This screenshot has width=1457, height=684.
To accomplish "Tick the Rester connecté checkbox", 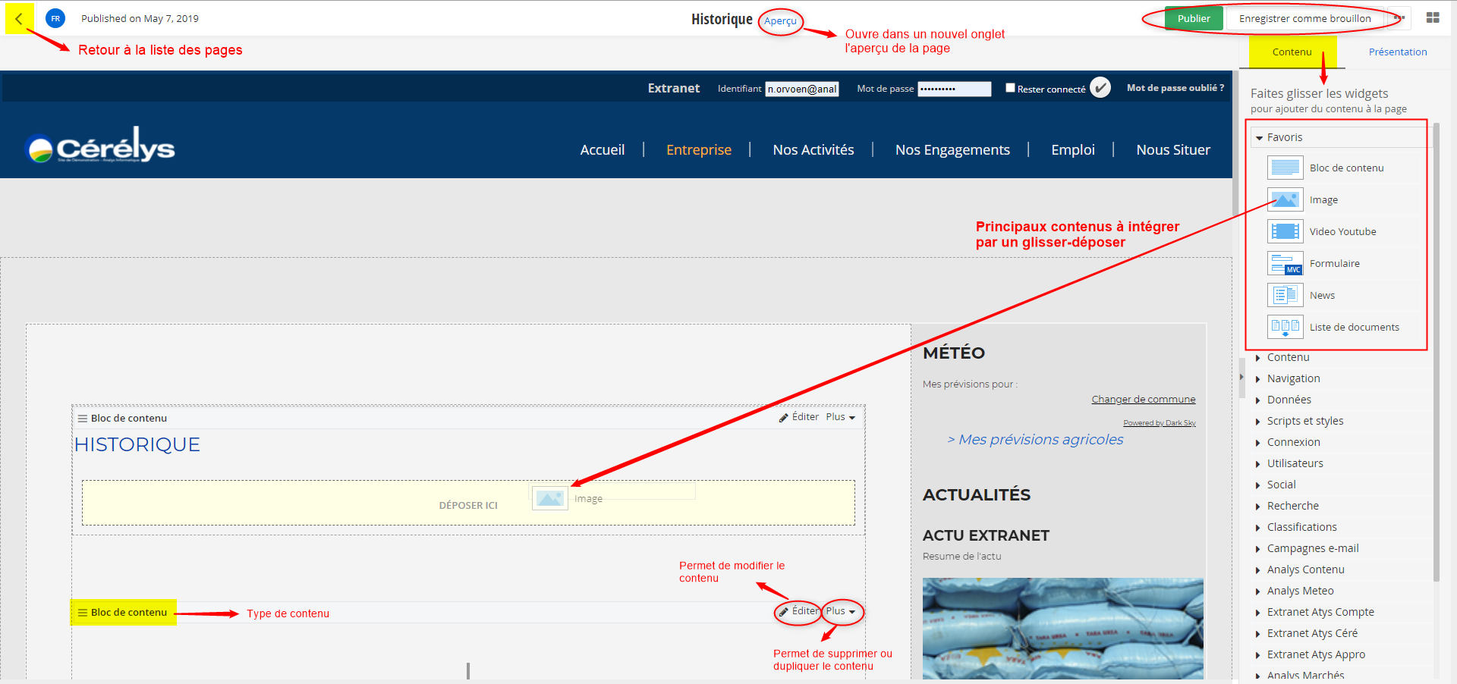I will tap(1010, 88).
